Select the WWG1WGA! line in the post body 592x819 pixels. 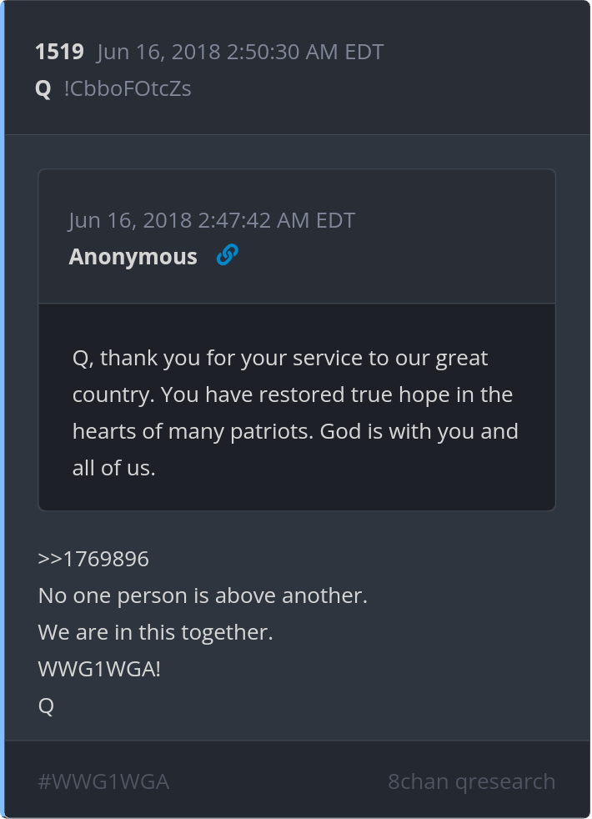99,669
